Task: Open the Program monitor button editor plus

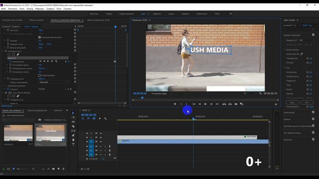Action: [x=276, y=104]
